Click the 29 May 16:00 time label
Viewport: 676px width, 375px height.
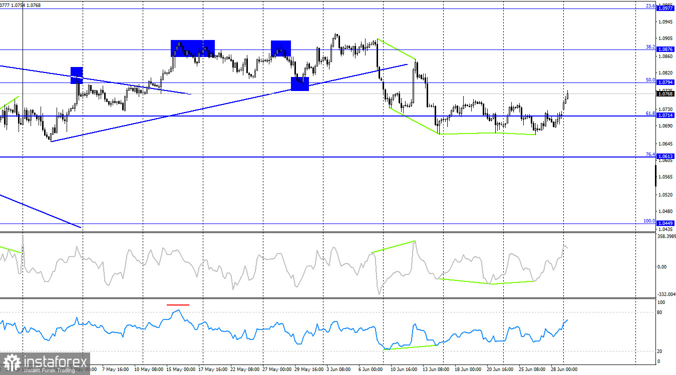[308, 369]
